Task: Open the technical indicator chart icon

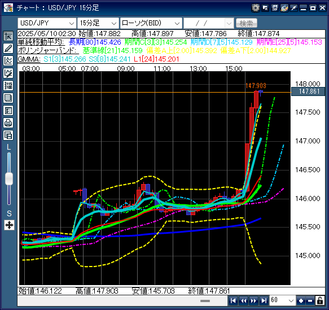Action: pos(8,60)
